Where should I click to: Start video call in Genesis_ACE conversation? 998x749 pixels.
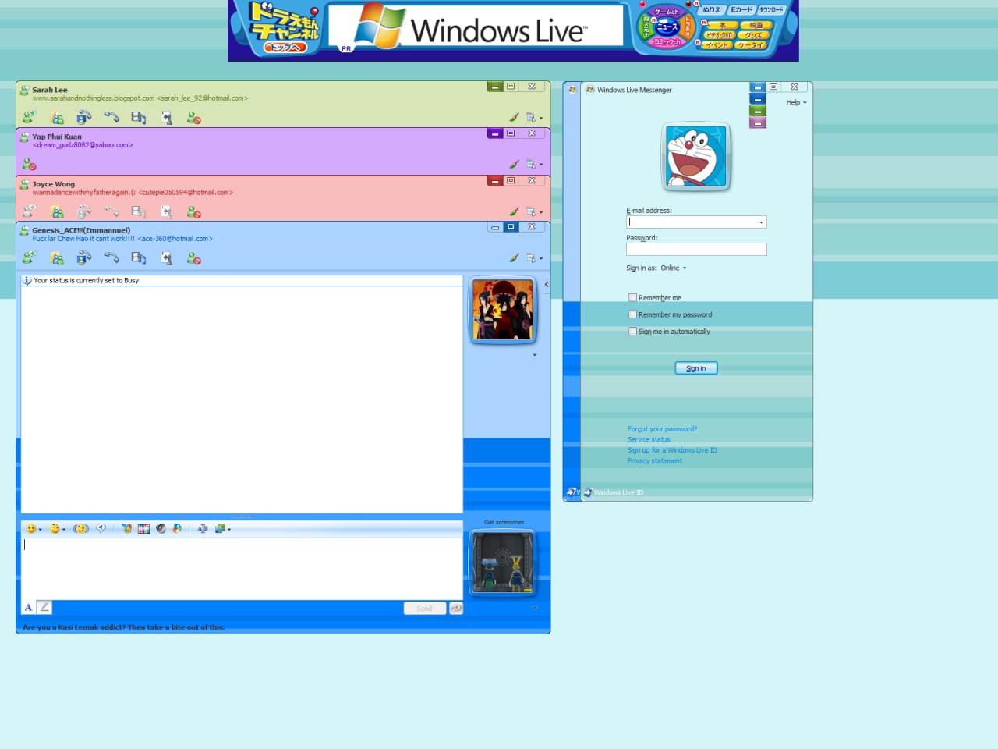pyautogui.click(x=84, y=257)
